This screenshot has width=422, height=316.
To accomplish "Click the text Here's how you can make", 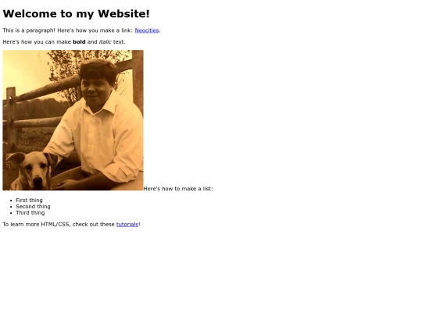I will coord(37,42).
